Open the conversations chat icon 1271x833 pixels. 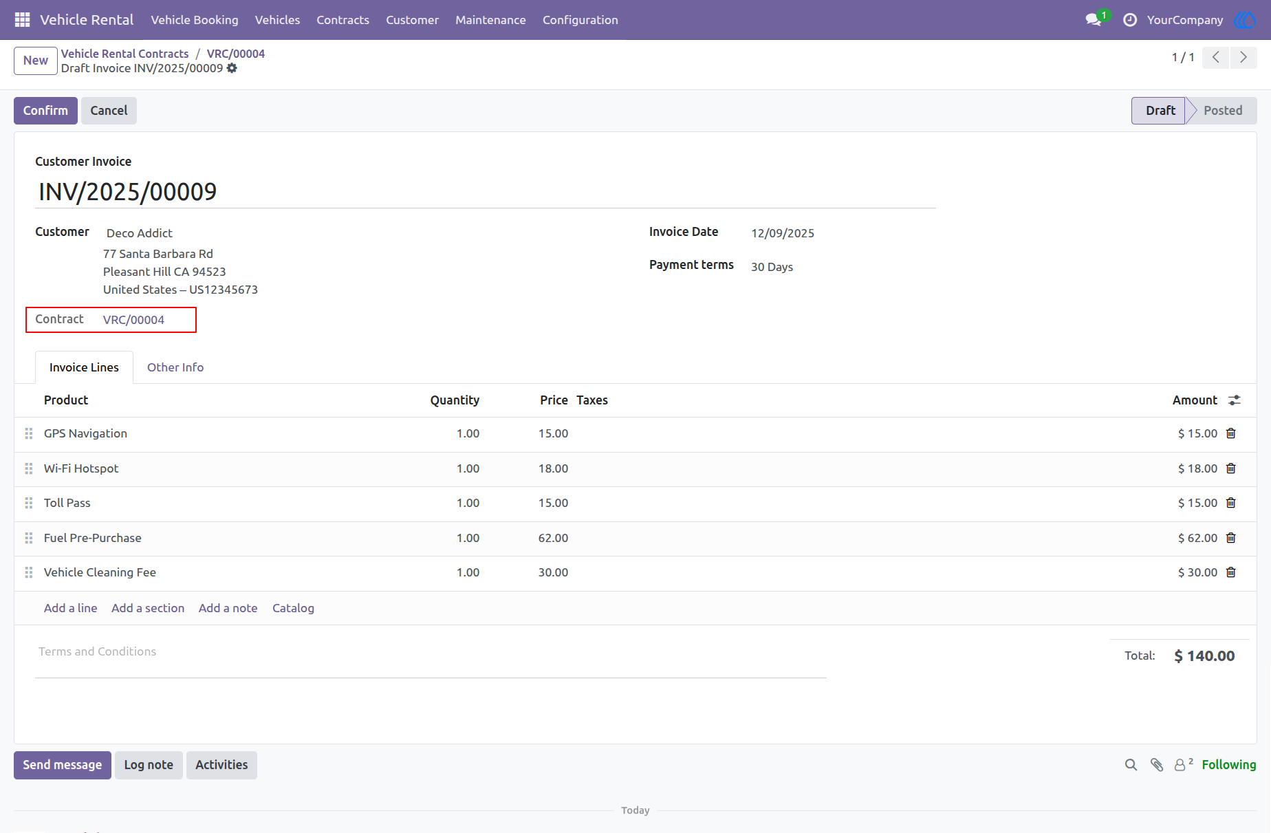click(1094, 20)
